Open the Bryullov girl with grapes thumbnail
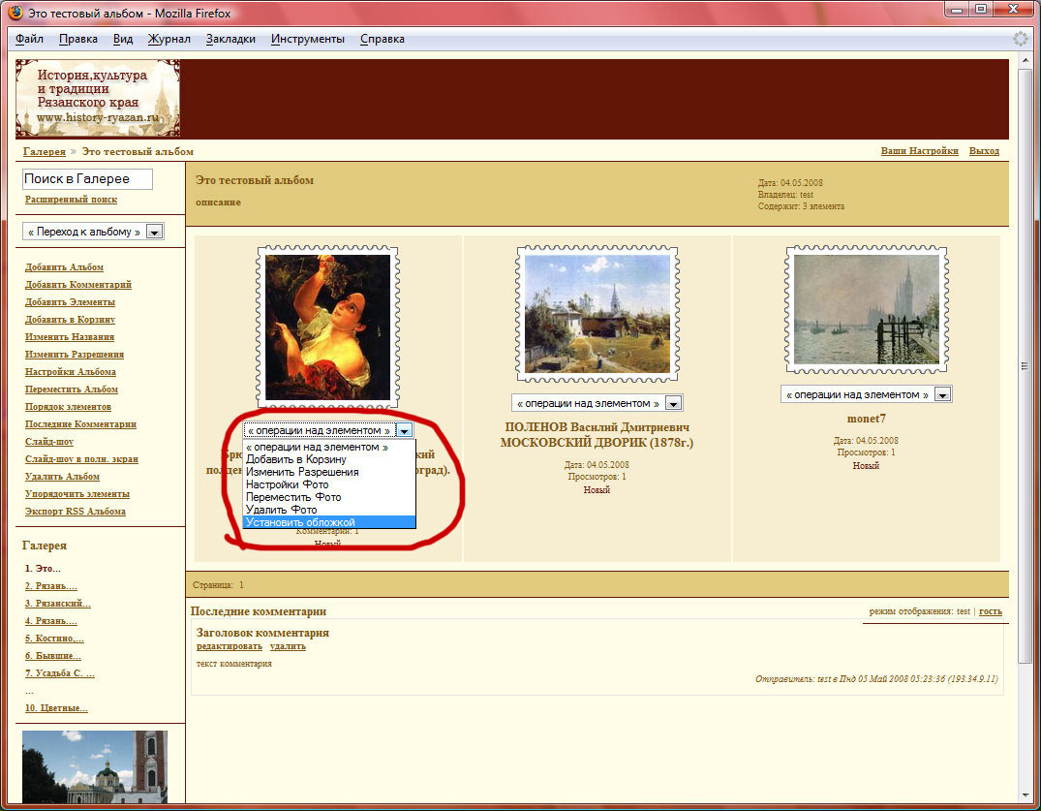 pyautogui.click(x=328, y=327)
